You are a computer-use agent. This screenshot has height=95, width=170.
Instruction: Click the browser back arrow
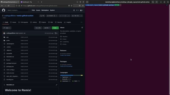pyautogui.click(x=2, y=6)
